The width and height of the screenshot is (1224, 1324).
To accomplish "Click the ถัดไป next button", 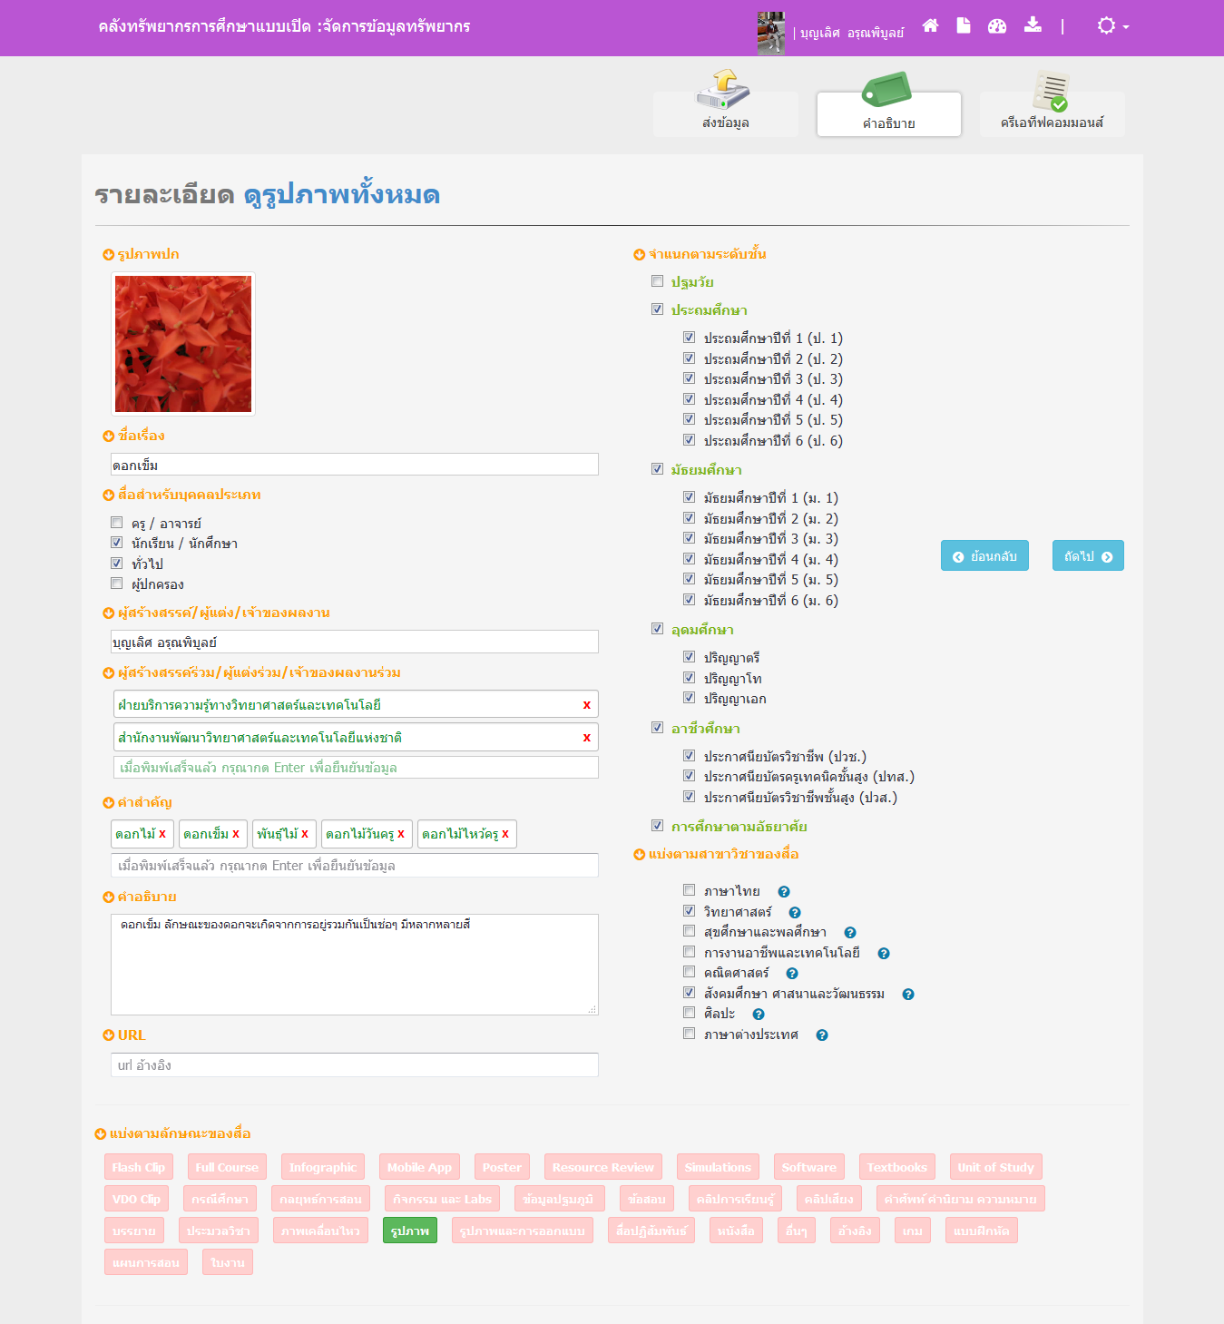I will click(1087, 556).
